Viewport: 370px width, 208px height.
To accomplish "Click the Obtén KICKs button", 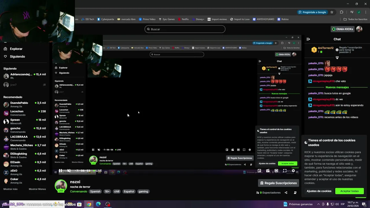I will pos(343,29).
